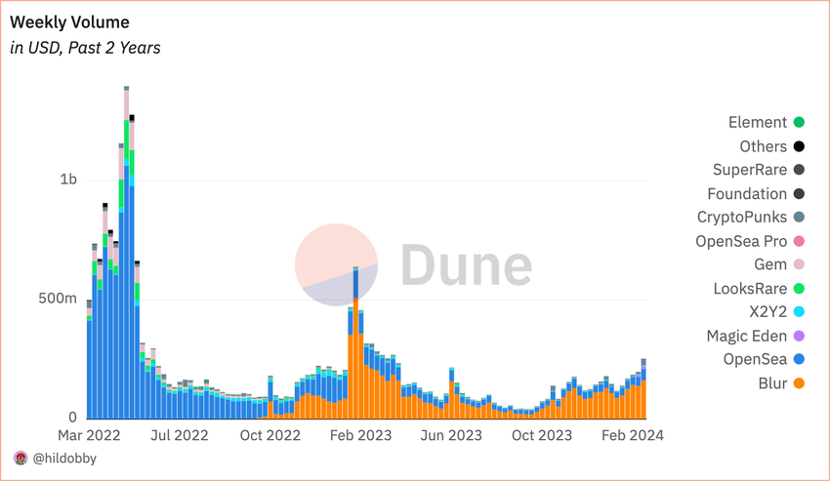Toggle the OpenSea series label
The image size is (830, 481).
pos(755,359)
